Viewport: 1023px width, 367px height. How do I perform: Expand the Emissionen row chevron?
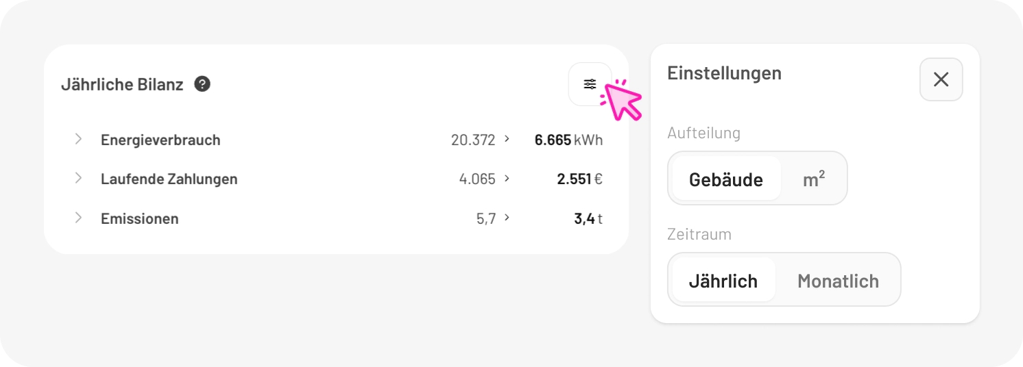[78, 218]
